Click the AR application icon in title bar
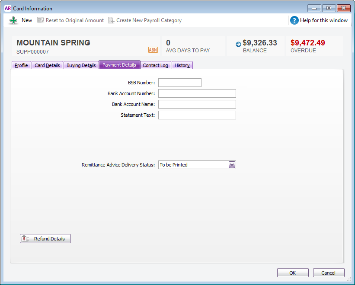 point(7,8)
